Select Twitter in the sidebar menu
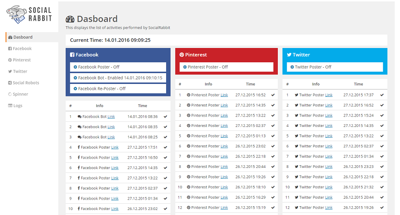This screenshot has width=400, height=215. [x=18, y=71]
